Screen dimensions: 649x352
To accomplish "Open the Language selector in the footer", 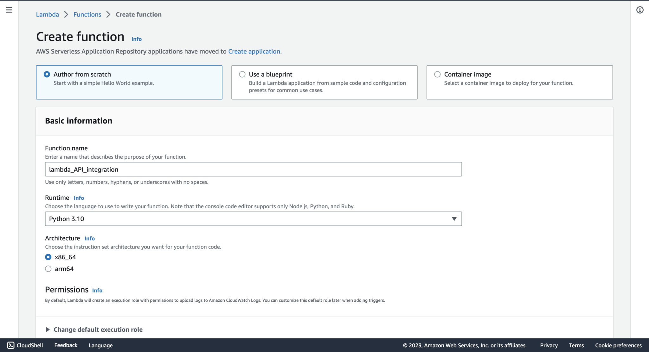I will coord(100,345).
